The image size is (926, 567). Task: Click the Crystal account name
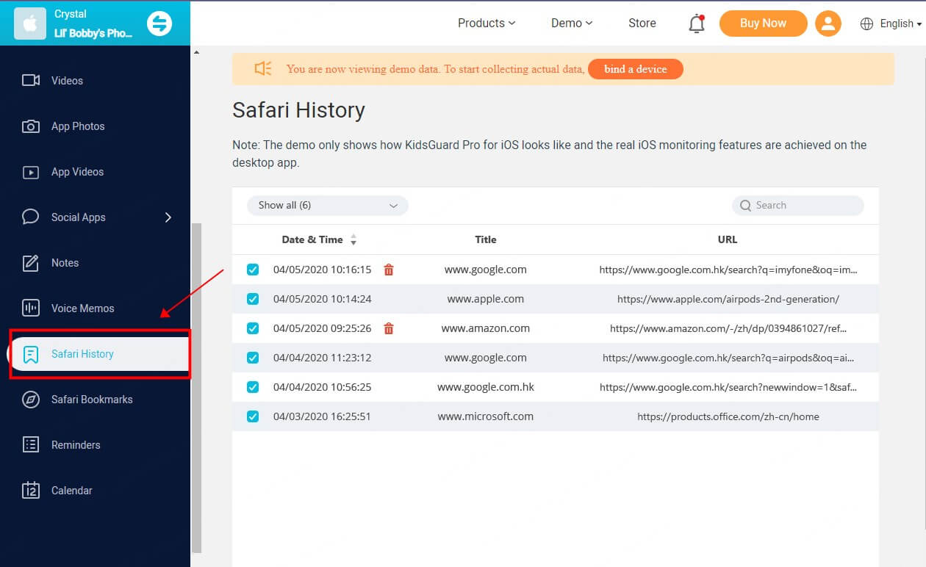click(71, 14)
